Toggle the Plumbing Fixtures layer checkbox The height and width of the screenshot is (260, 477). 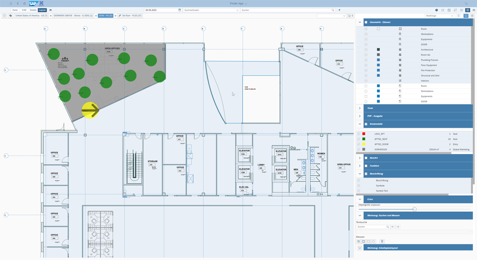366,60
